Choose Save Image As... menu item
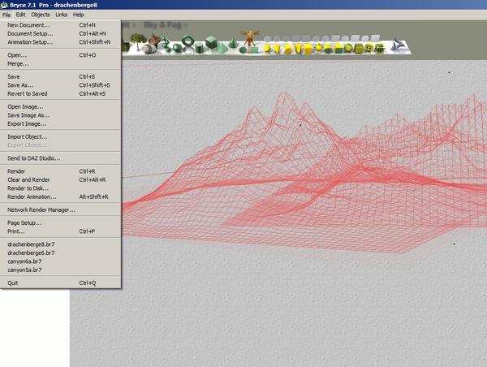The image size is (487, 367). coord(60,115)
